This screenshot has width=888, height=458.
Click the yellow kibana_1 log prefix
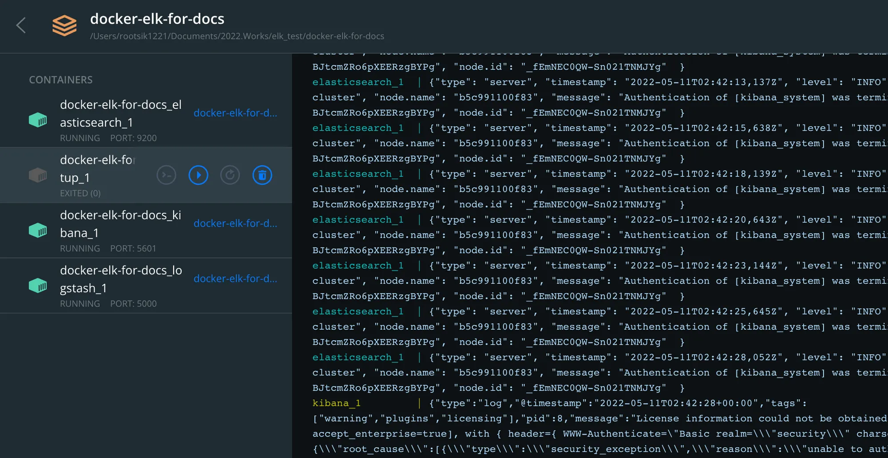pyautogui.click(x=337, y=403)
